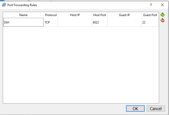Click the empty Guest IP cell of SSH rule
The width and height of the screenshot is (169, 115).
coord(124,22)
